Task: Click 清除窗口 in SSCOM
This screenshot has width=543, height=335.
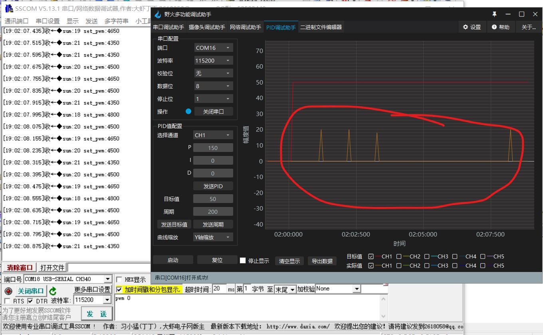Action: tap(20, 268)
